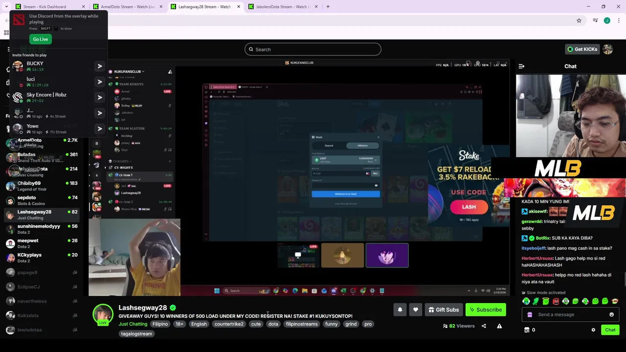
Task: Open offline EclipseCJ channel in sidebar
Action: point(42,287)
